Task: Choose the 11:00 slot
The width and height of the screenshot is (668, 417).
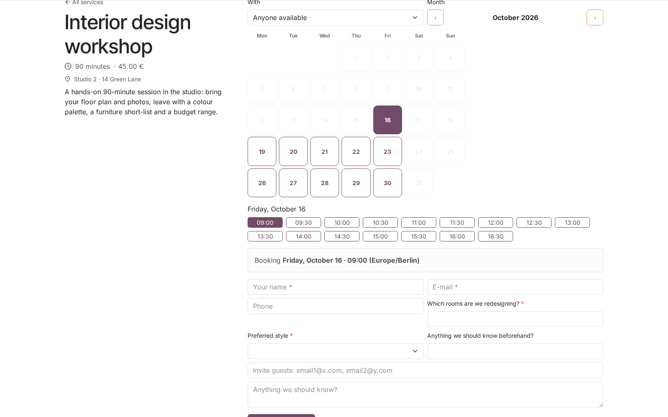Action: pos(419,223)
